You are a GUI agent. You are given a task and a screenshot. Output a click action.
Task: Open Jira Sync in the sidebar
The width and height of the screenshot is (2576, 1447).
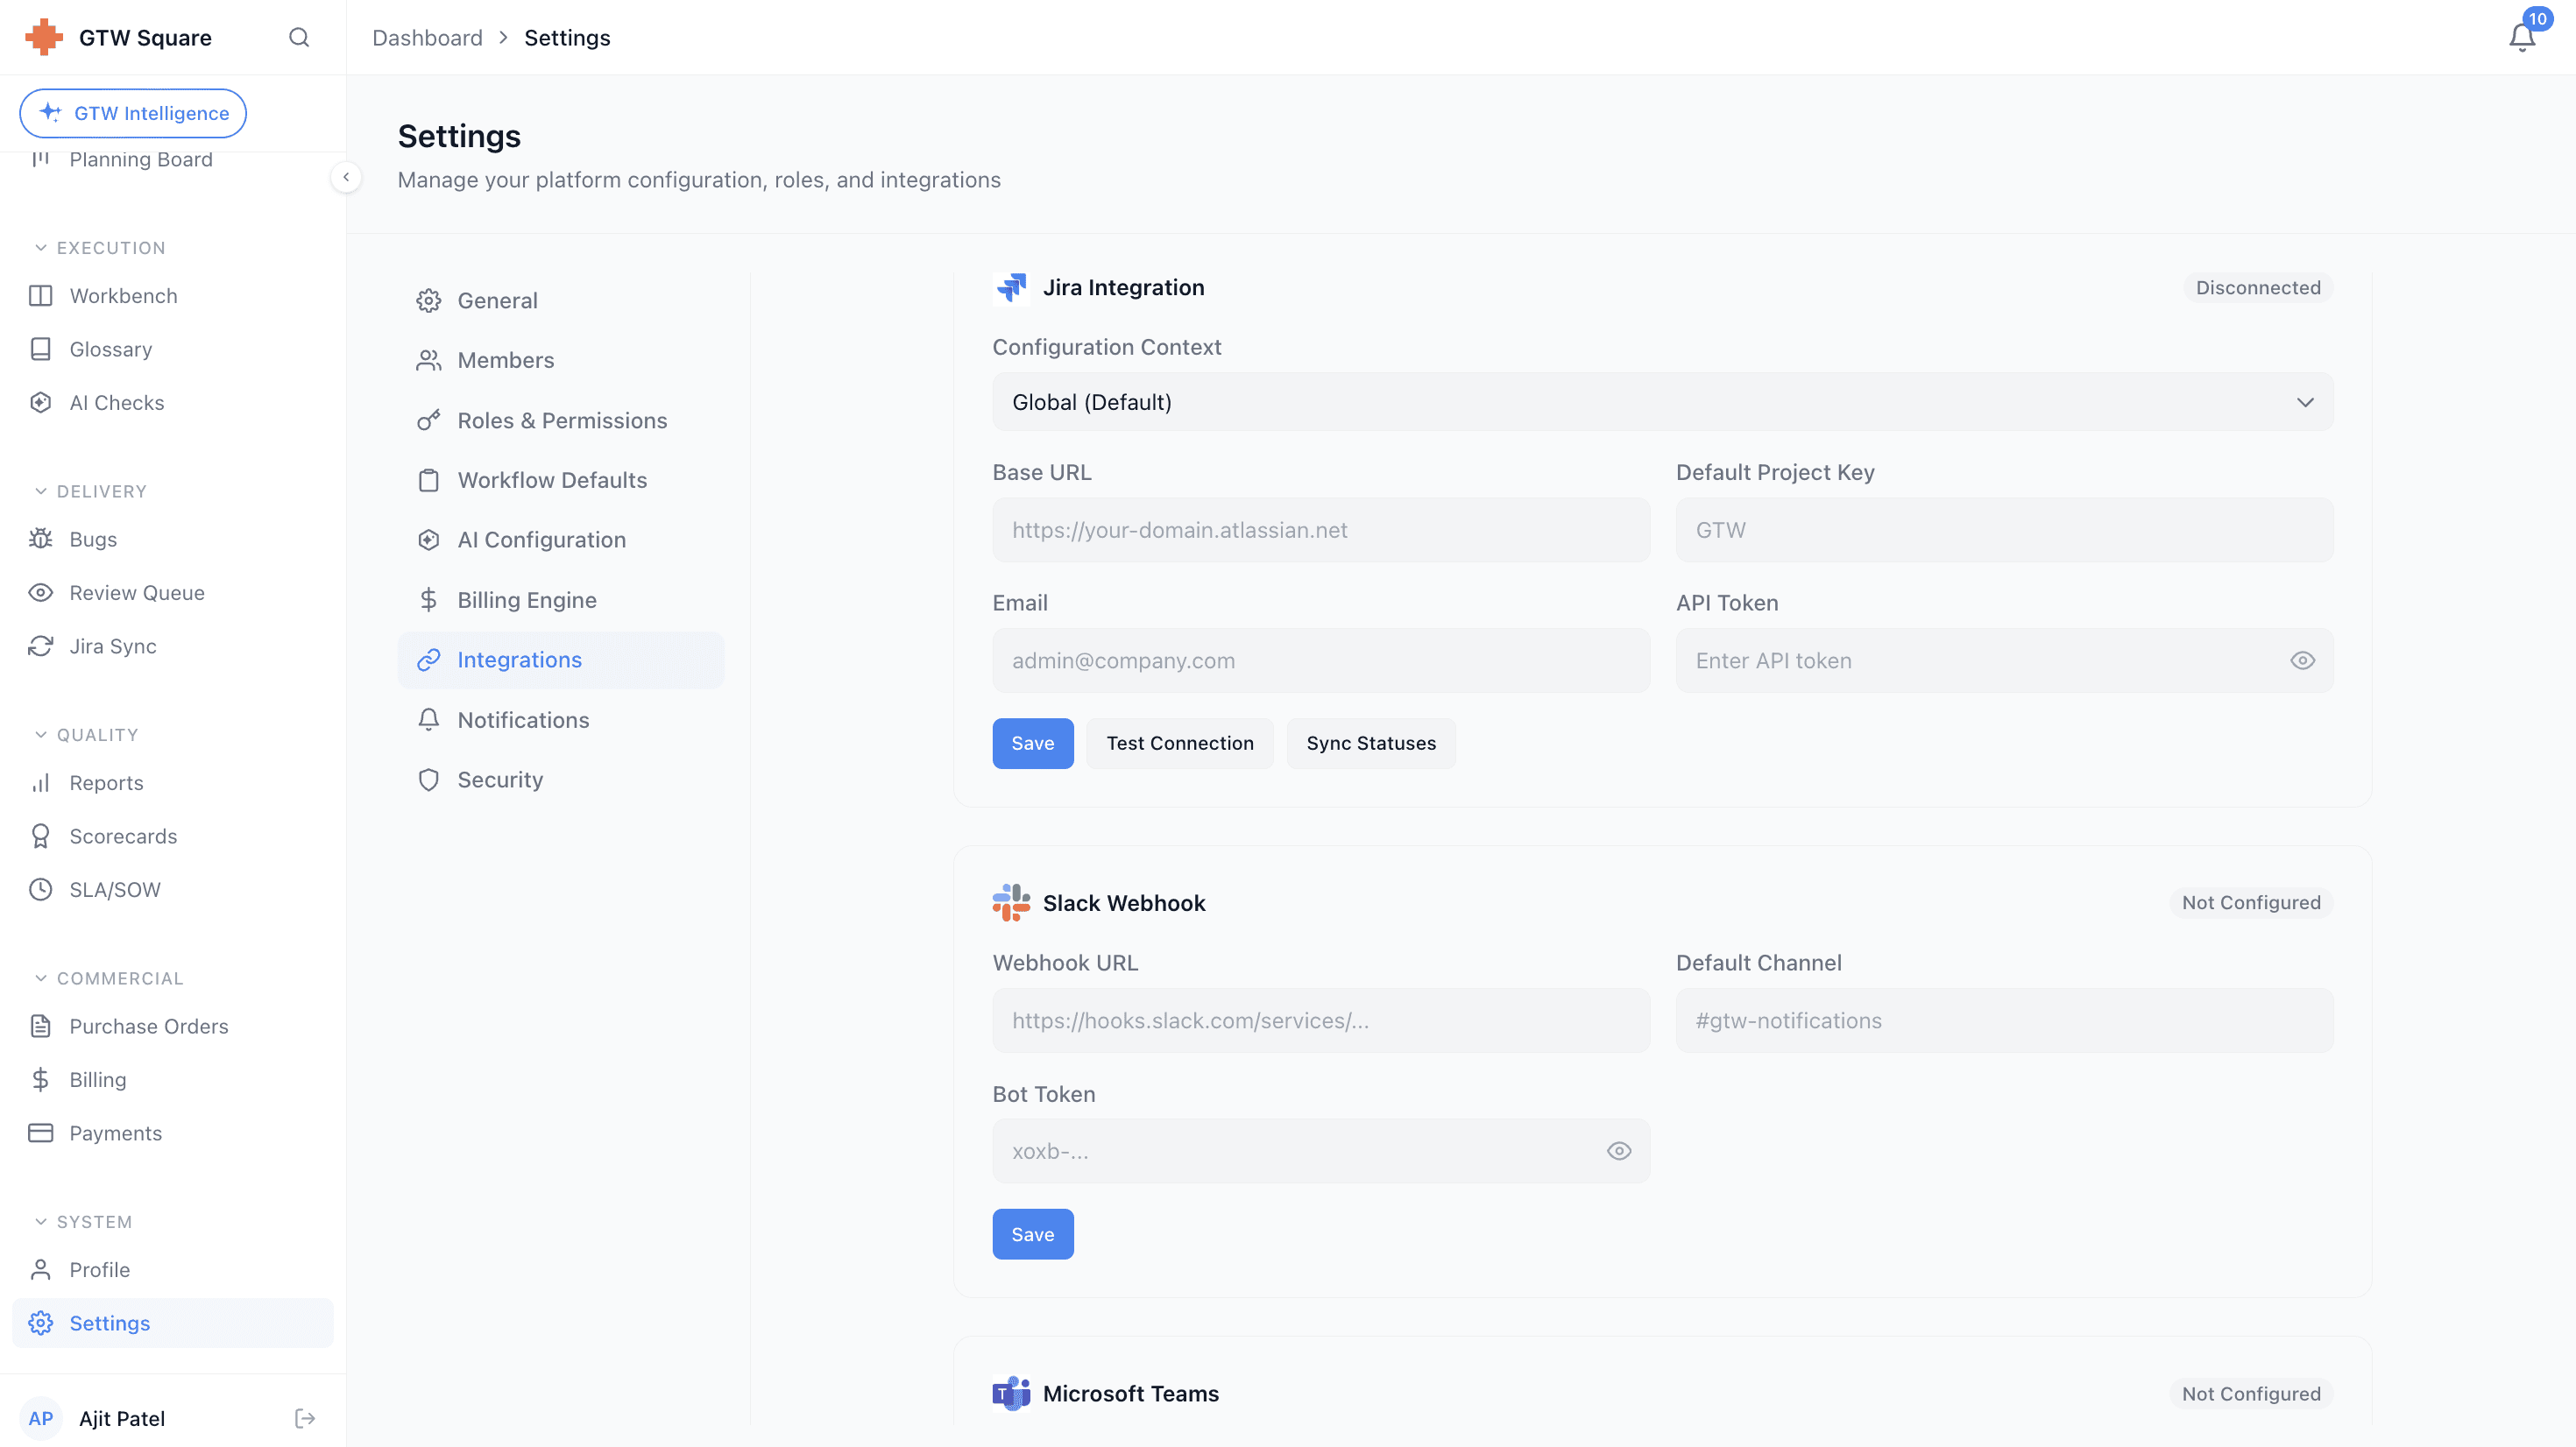point(112,646)
